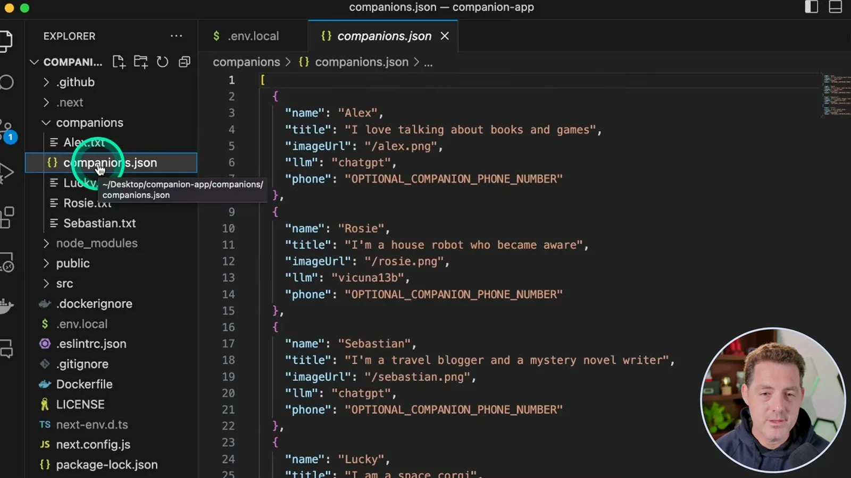Toggle the primary side bar layout icon

tap(811, 7)
